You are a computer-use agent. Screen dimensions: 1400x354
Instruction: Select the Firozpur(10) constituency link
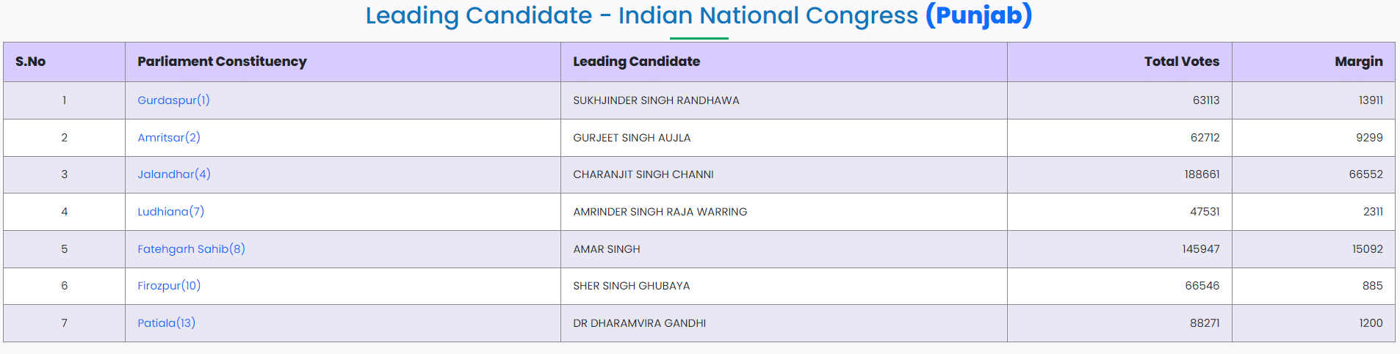tap(169, 286)
